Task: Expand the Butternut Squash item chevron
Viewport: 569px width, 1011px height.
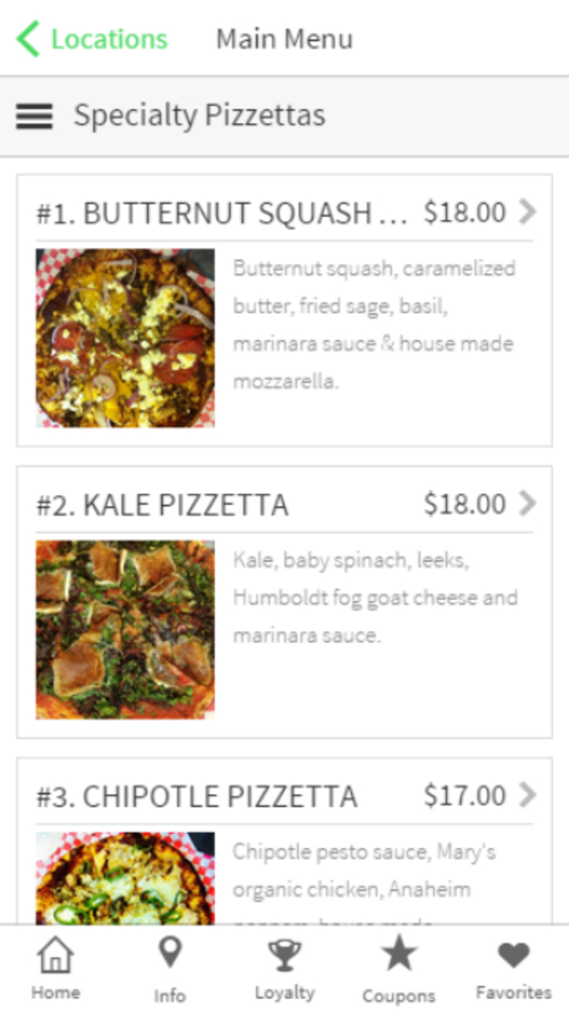Action: tap(528, 212)
